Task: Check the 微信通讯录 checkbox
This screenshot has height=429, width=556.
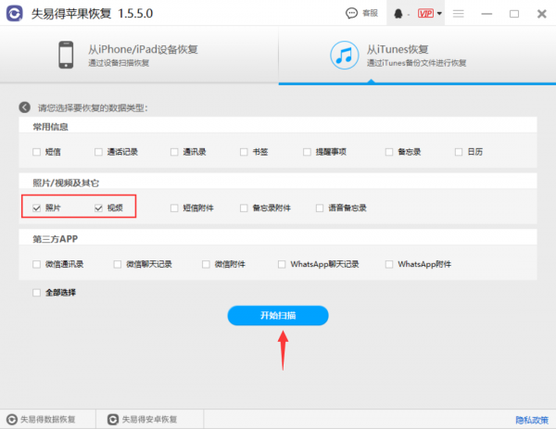Action: (36, 264)
